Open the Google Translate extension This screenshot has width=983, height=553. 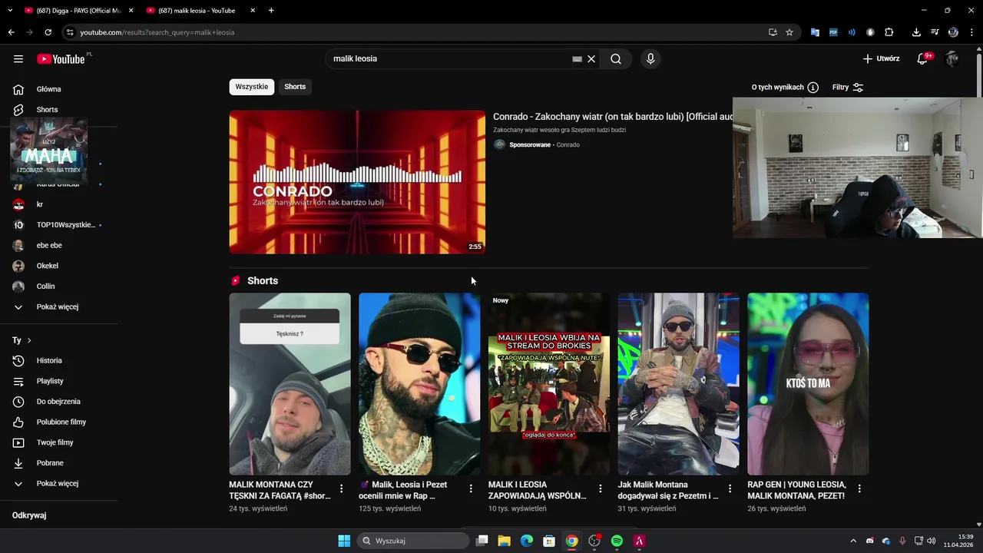coord(815,32)
